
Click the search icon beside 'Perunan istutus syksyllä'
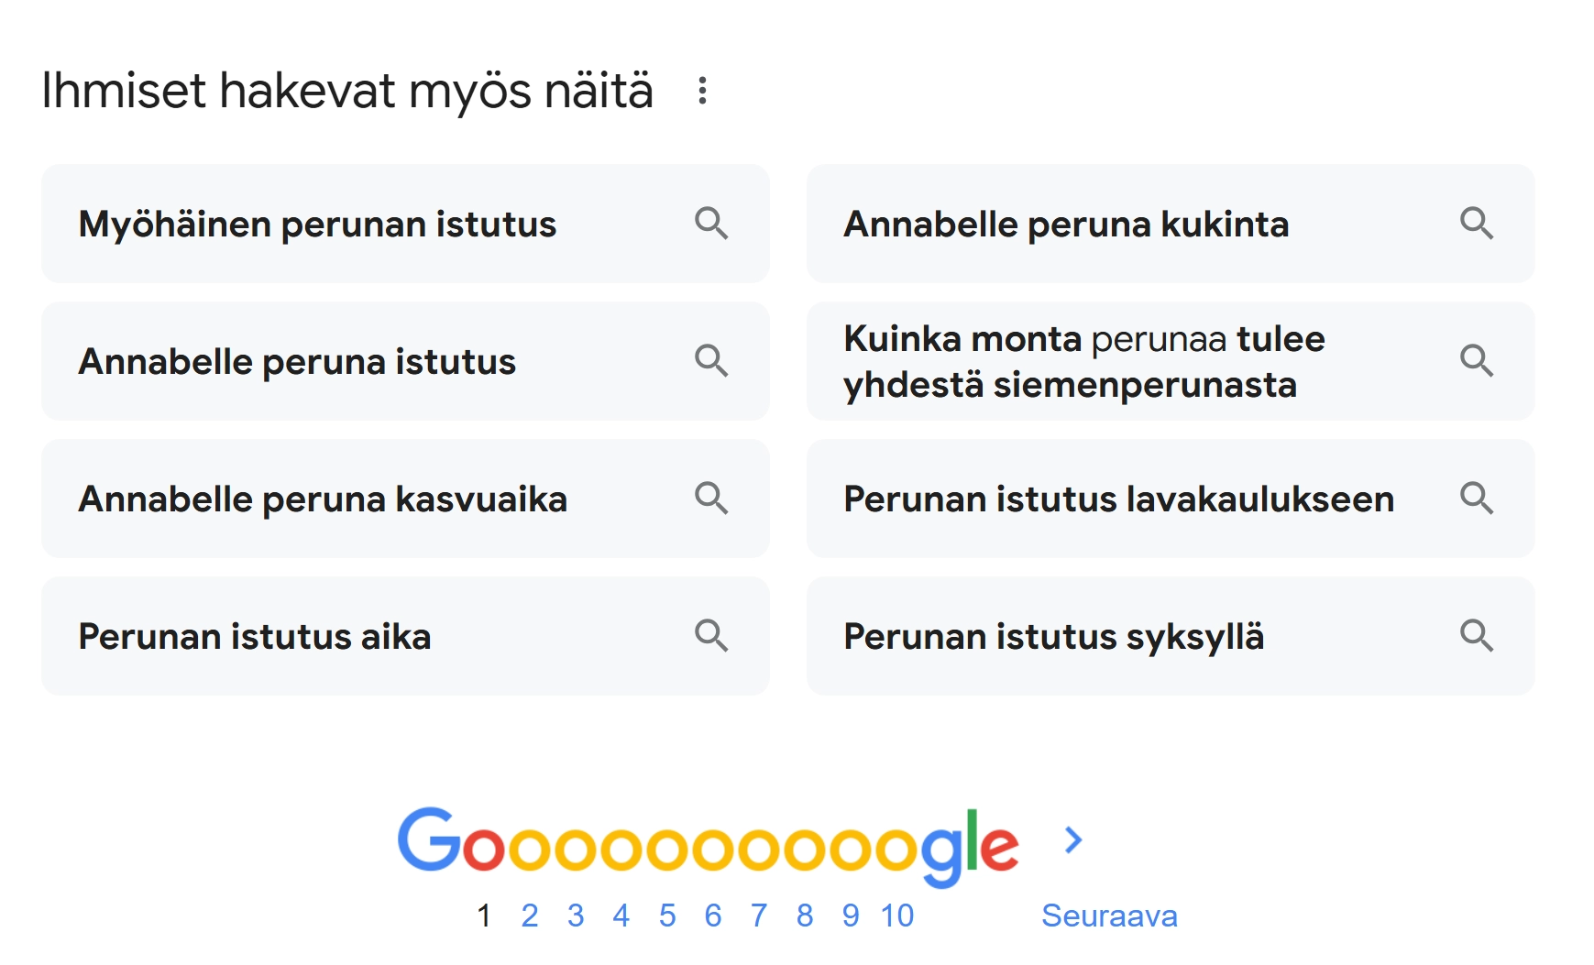(x=1479, y=636)
